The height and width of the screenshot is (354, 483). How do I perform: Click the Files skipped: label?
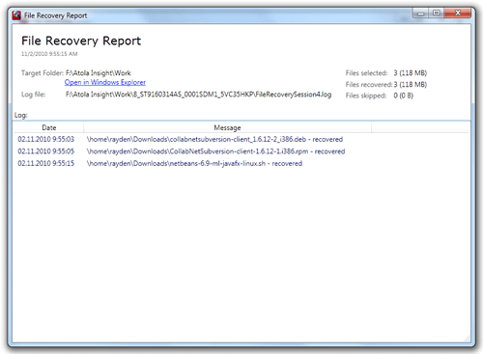(366, 95)
